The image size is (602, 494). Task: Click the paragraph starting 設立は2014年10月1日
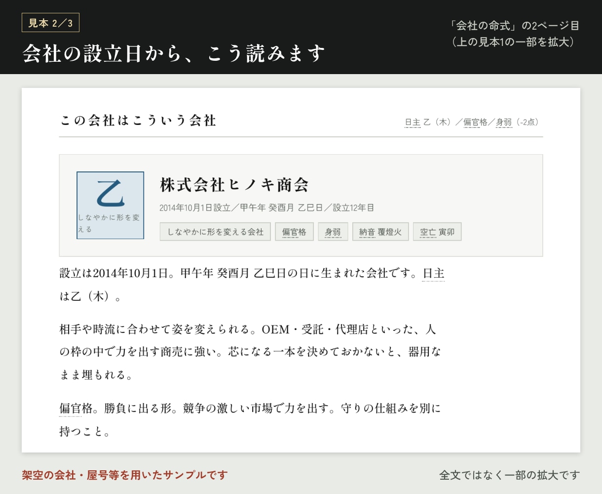252,285
